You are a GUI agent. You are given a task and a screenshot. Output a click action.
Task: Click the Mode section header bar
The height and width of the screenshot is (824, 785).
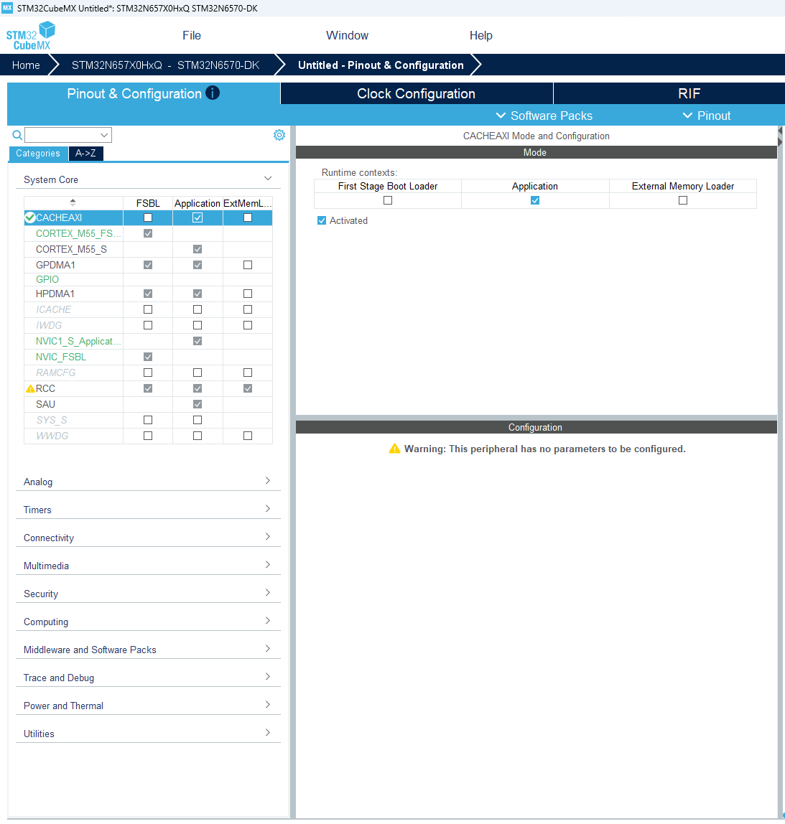[537, 152]
